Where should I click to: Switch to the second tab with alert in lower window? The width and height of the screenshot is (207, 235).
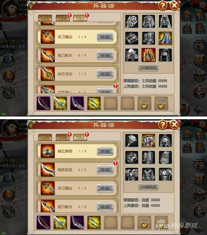[x=63, y=137]
